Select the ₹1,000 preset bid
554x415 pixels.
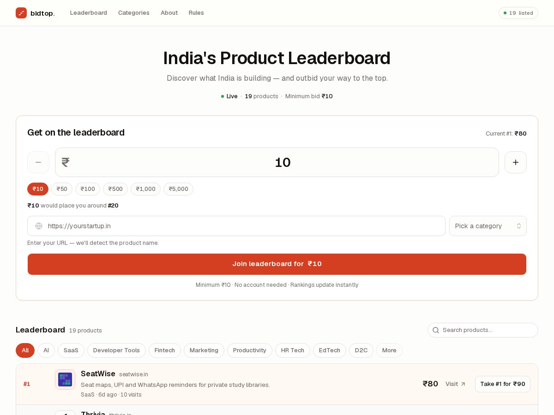coord(145,189)
